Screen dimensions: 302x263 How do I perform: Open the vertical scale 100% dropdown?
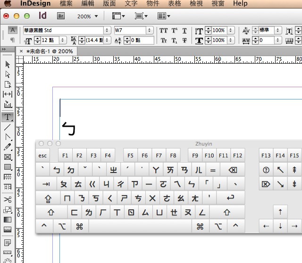click(231, 30)
